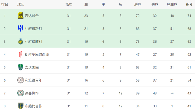
Task: Click the 吉达联合 team logo
Action: click(21, 15)
